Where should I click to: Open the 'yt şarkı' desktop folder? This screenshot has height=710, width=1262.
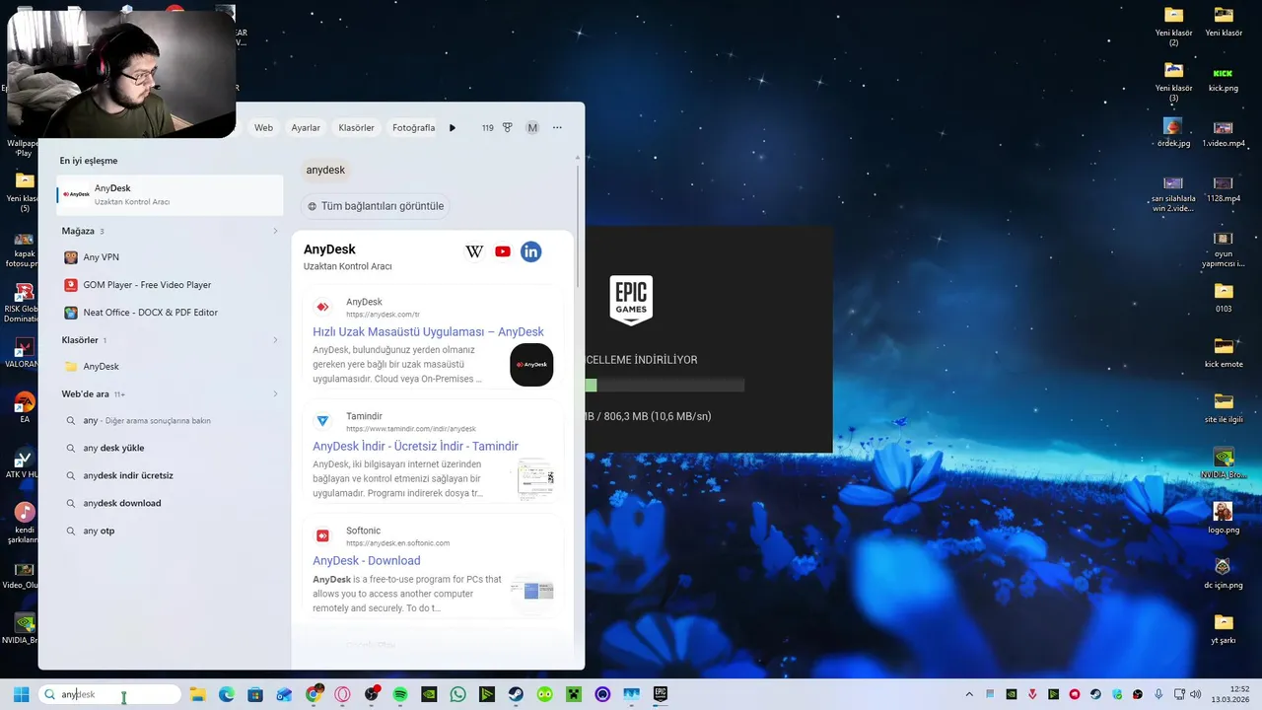[x=1224, y=628]
